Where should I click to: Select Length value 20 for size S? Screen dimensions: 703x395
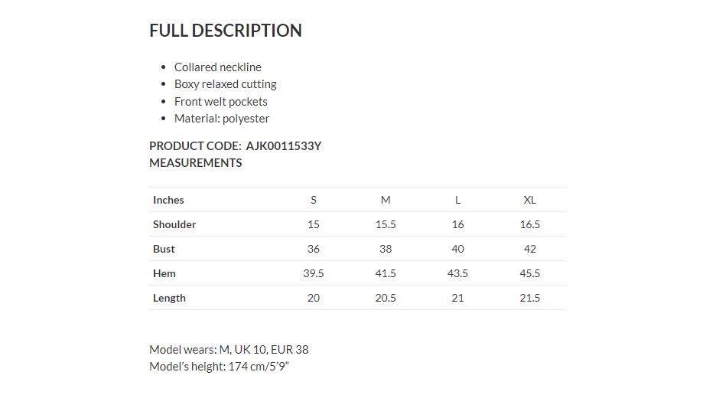(314, 298)
